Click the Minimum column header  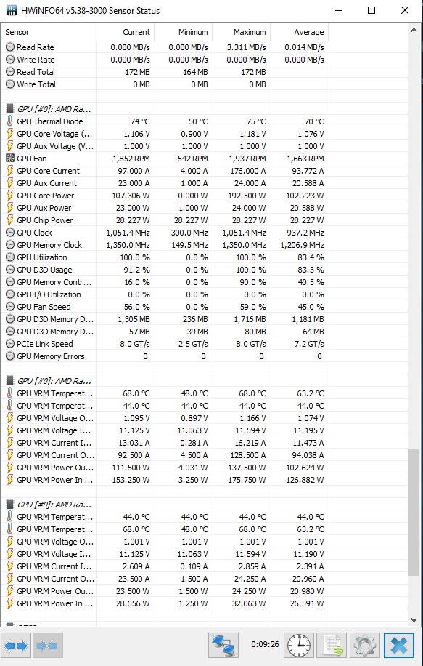(x=184, y=32)
